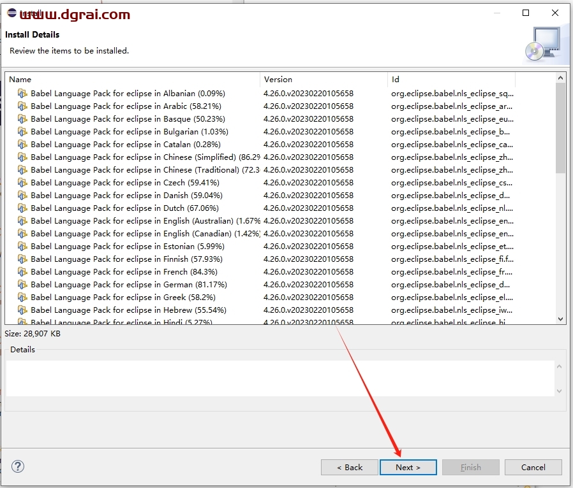
Task: Click the Next button
Action: click(x=408, y=467)
